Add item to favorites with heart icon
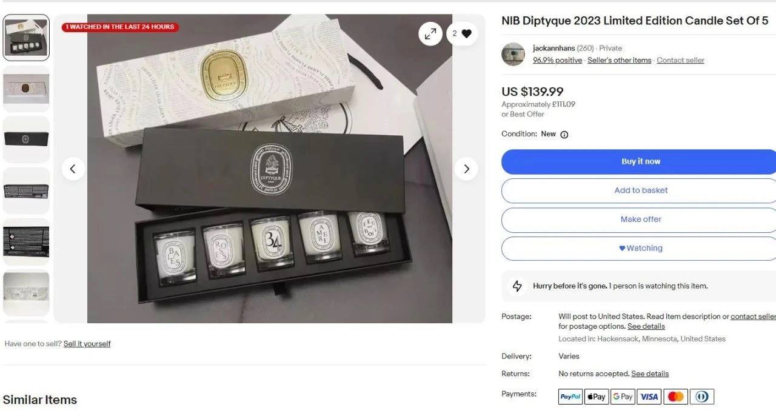The height and width of the screenshot is (410, 776). click(x=462, y=33)
